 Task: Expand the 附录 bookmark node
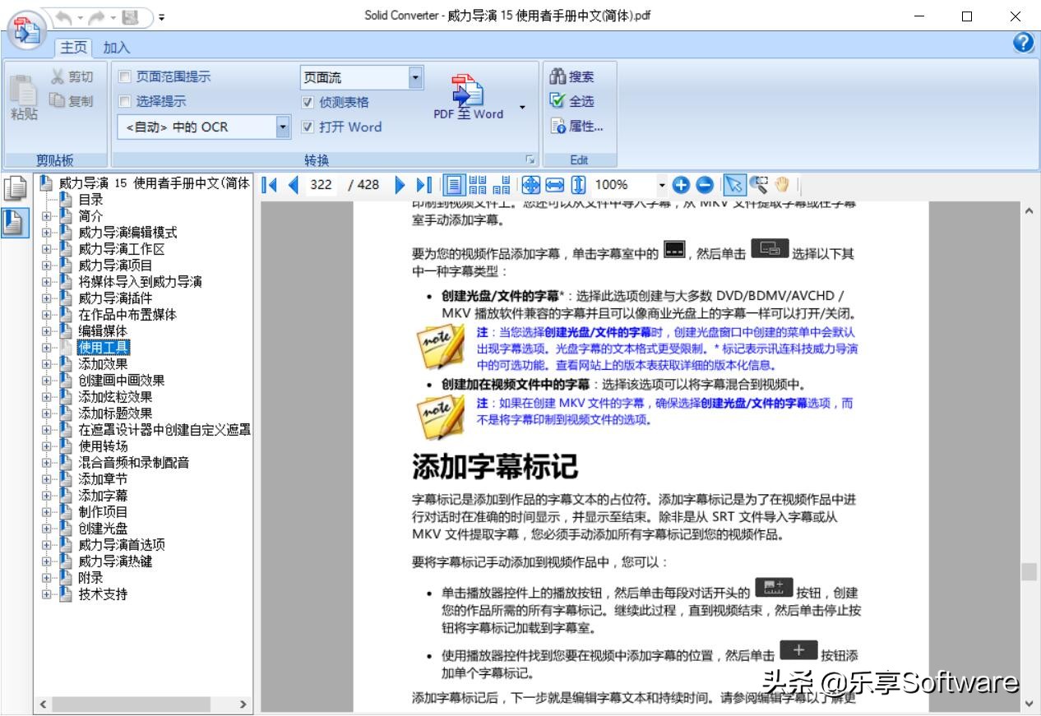pos(47,578)
